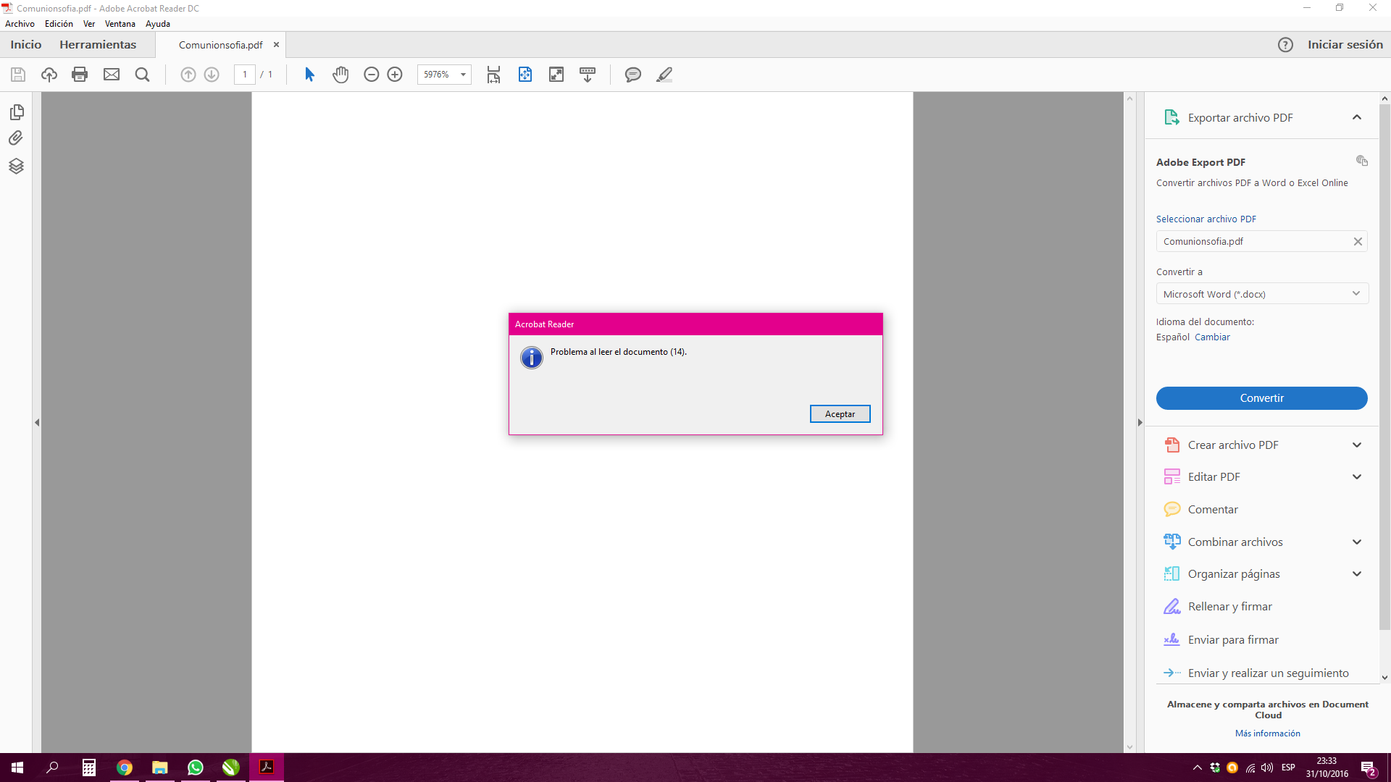Image resolution: width=1391 pixels, height=782 pixels.
Task: Switch to the Herramientas tab
Action: [x=98, y=45]
